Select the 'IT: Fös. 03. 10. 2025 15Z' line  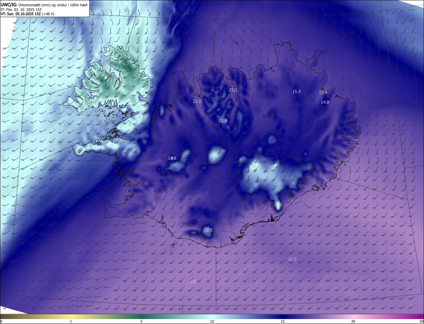click(x=21, y=10)
